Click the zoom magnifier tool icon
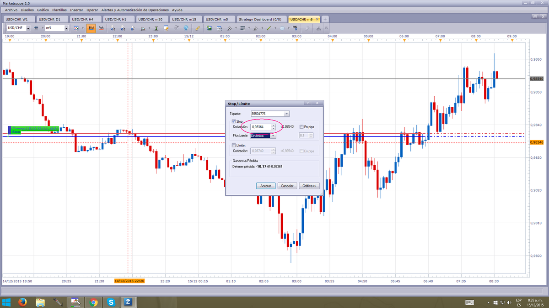Screen dimensions: 549x308 (143, 28)
